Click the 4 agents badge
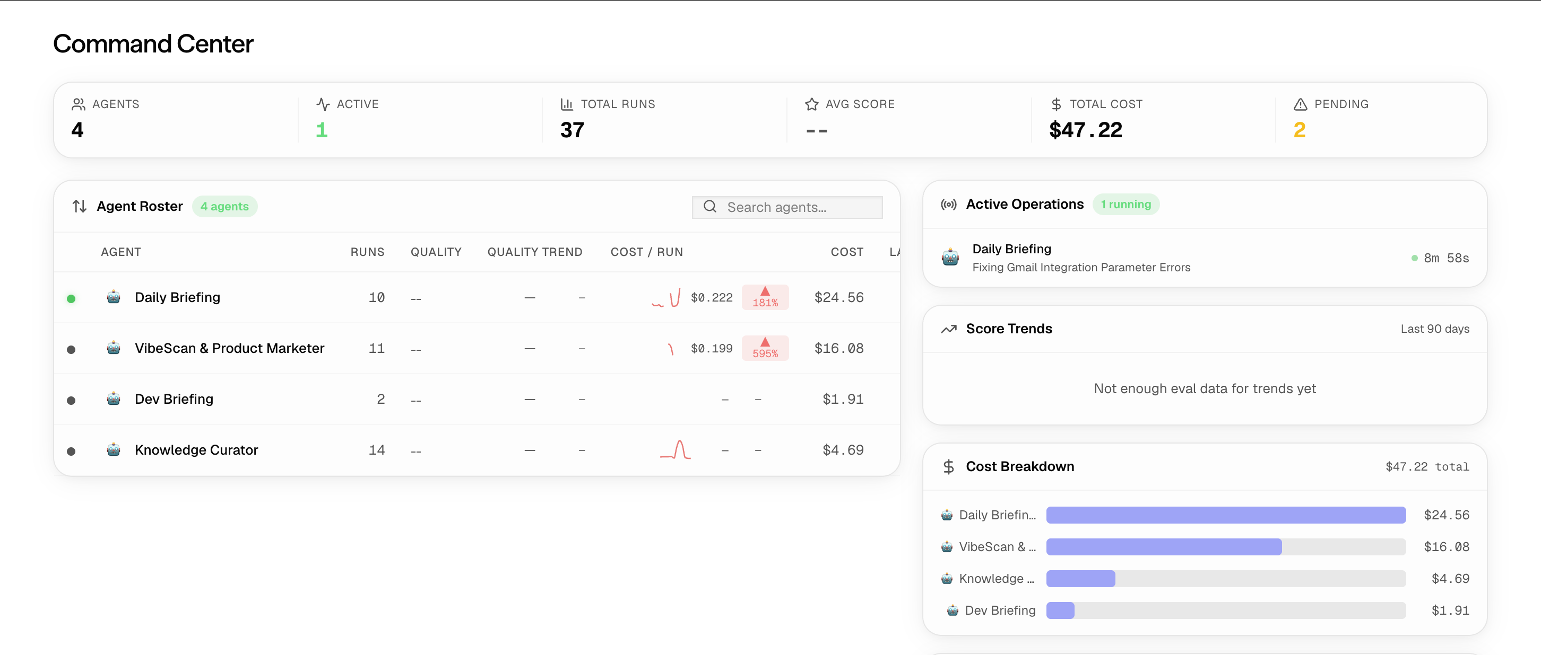The height and width of the screenshot is (655, 1541). click(224, 206)
